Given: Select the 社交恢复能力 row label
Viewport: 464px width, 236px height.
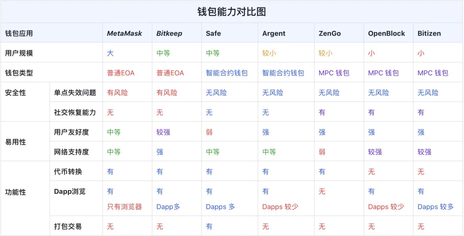Looking at the screenshot, I should coord(75,112).
